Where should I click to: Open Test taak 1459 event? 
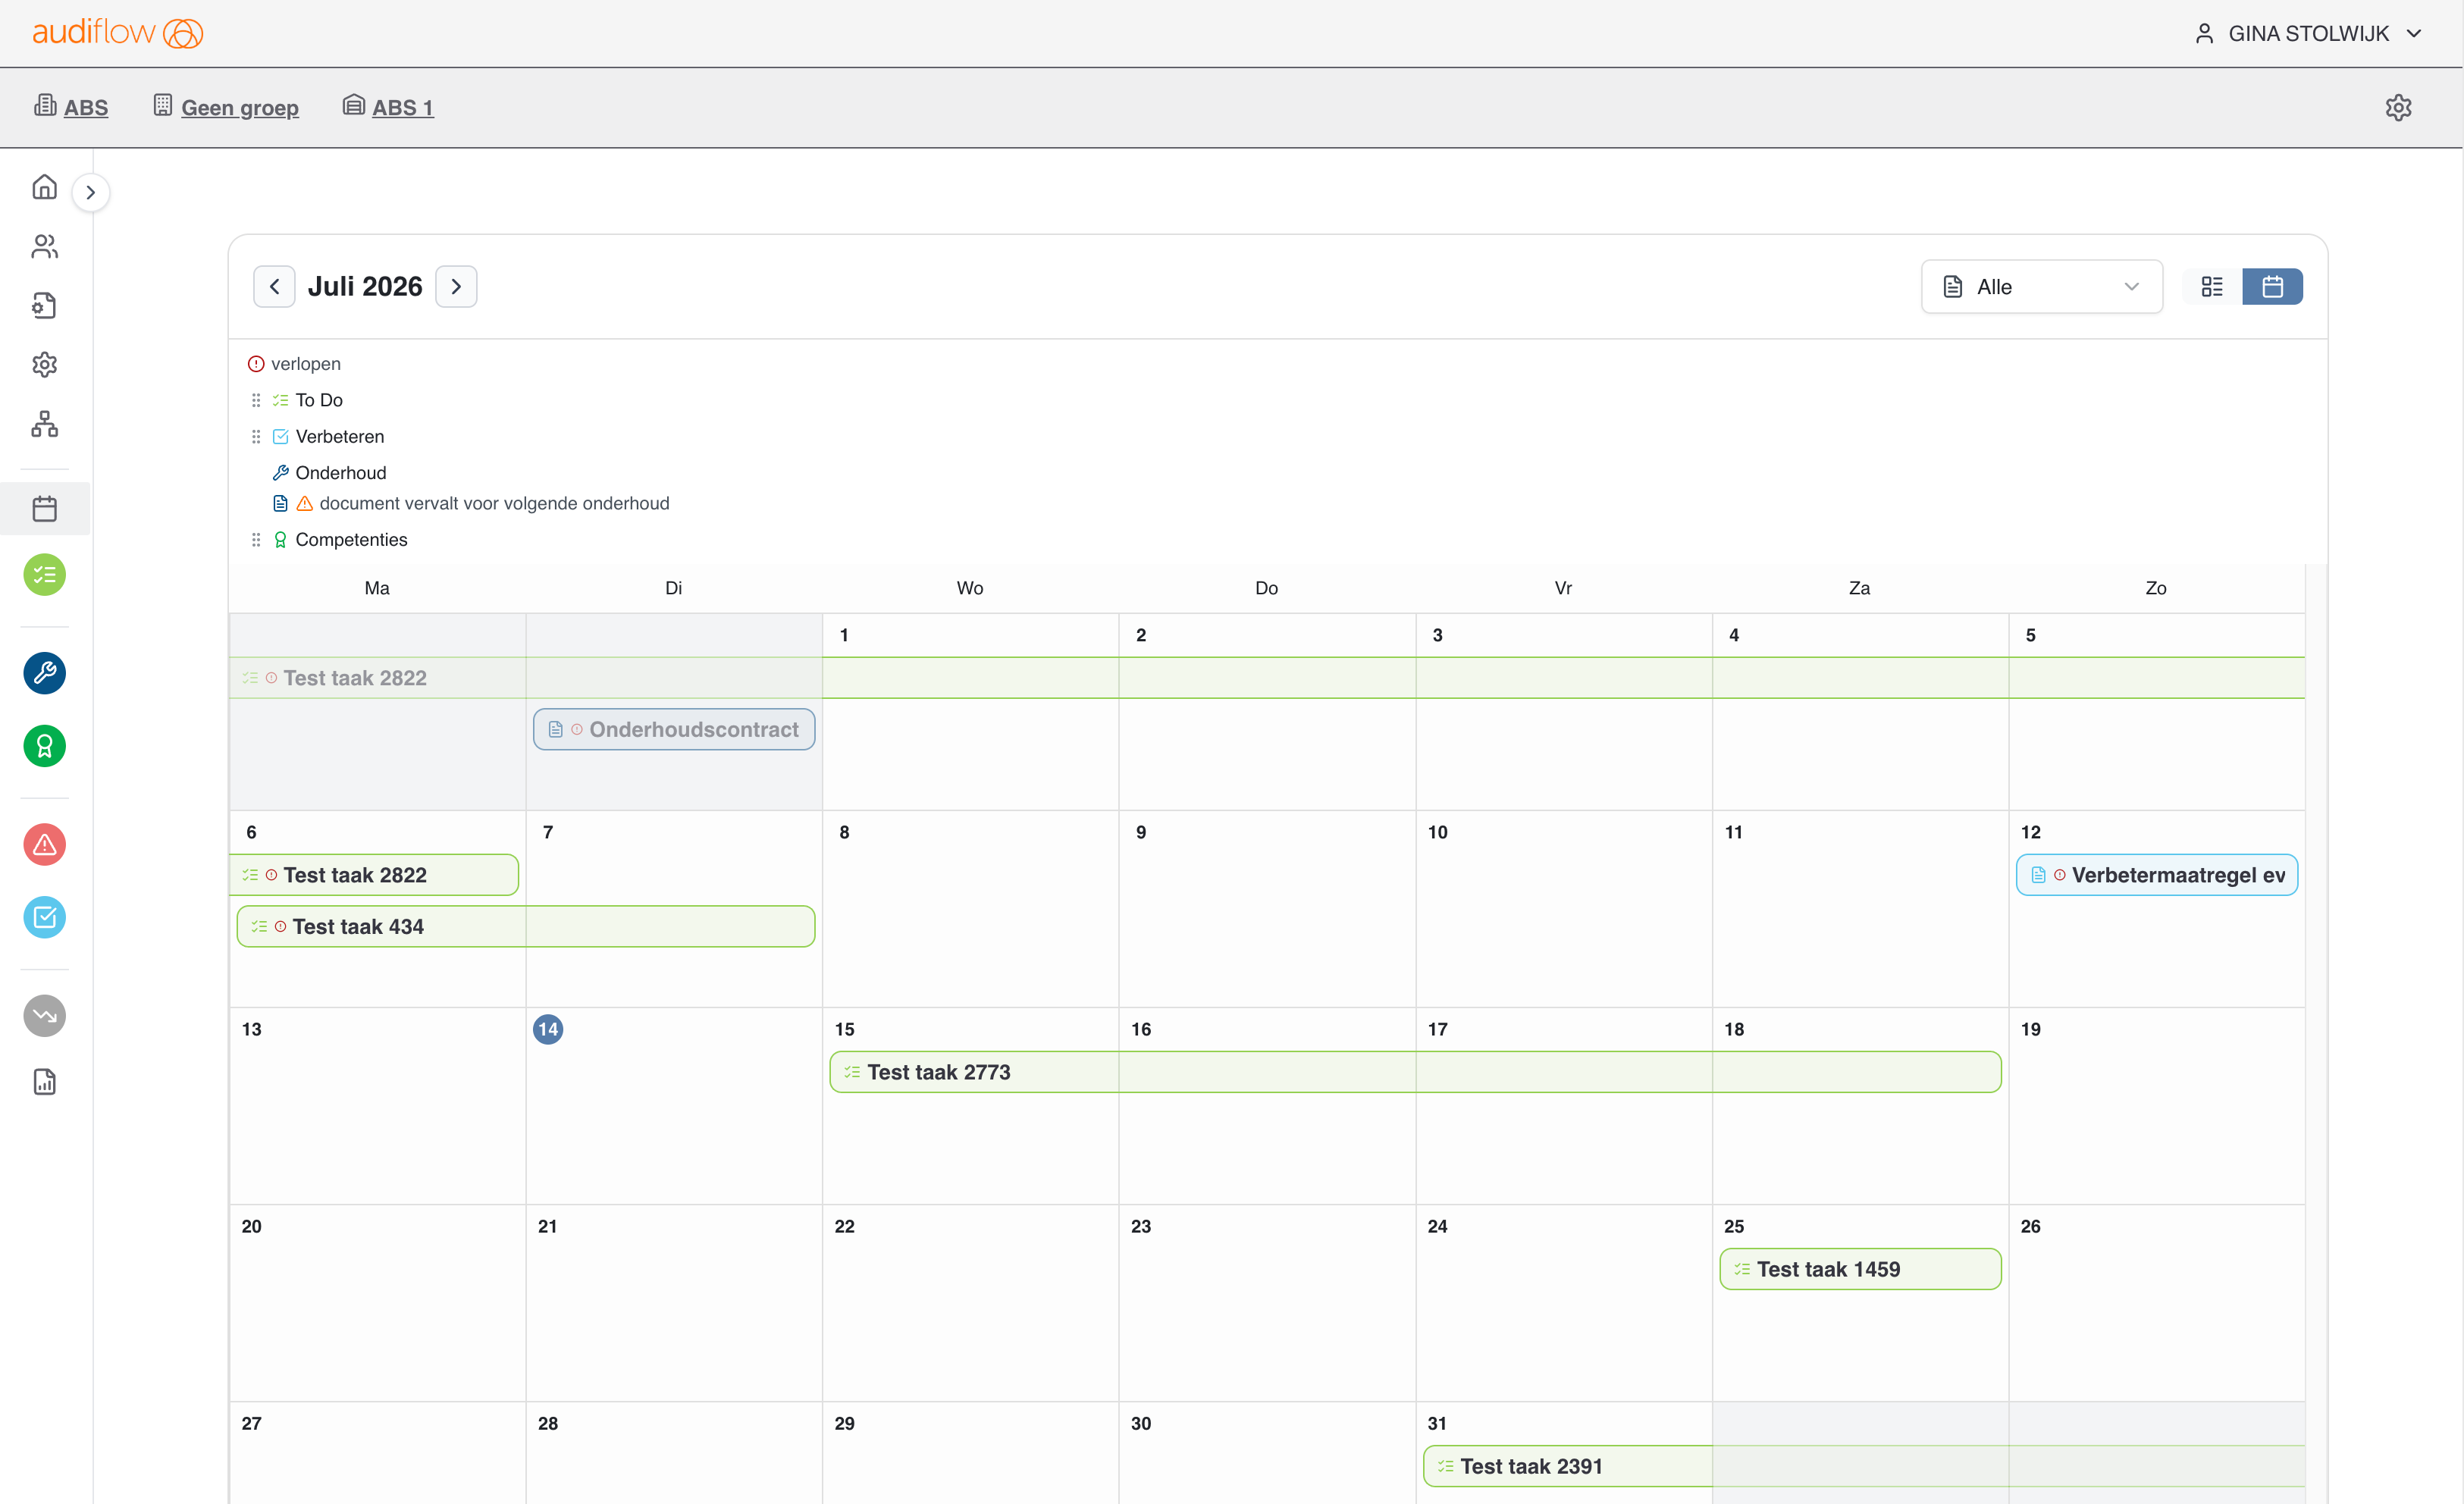pyautogui.click(x=1860, y=1269)
